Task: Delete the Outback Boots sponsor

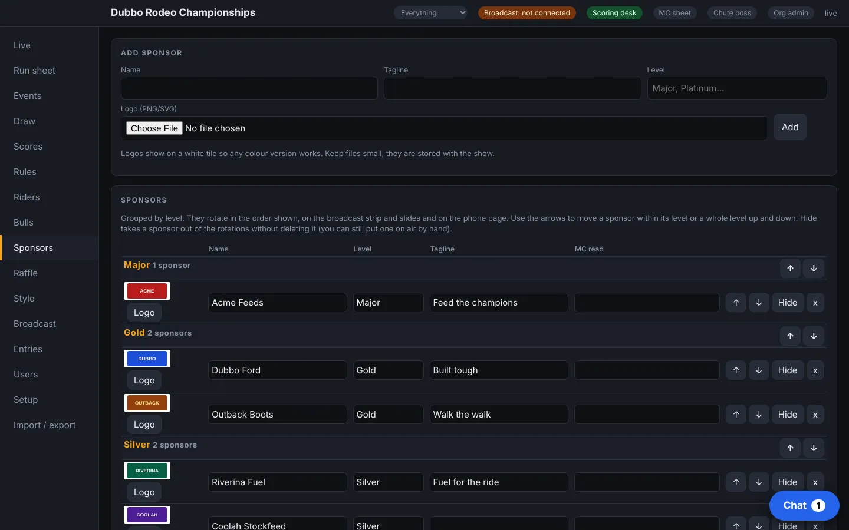Action: [x=815, y=415]
